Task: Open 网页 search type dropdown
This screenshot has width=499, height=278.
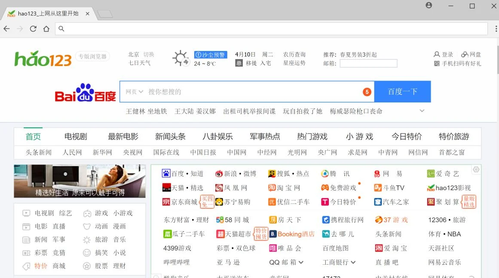Action: (134, 92)
